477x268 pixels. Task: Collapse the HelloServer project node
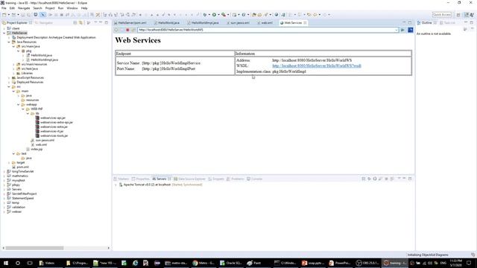click(4, 33)
